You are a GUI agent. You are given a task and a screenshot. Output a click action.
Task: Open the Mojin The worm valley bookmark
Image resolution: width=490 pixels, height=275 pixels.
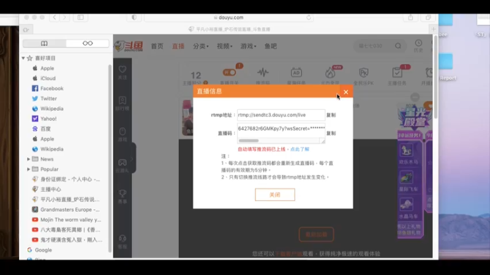67,219
